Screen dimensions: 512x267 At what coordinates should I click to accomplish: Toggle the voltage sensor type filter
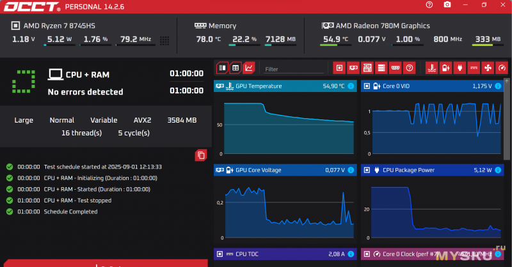(x=445, y=68)
